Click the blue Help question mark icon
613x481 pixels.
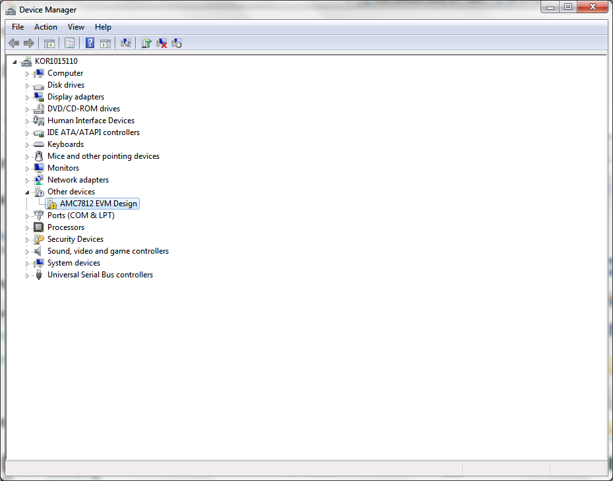90,43
